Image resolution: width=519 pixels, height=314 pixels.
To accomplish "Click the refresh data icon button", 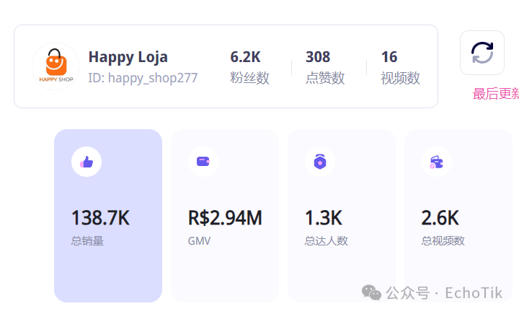I will (482, 53).
